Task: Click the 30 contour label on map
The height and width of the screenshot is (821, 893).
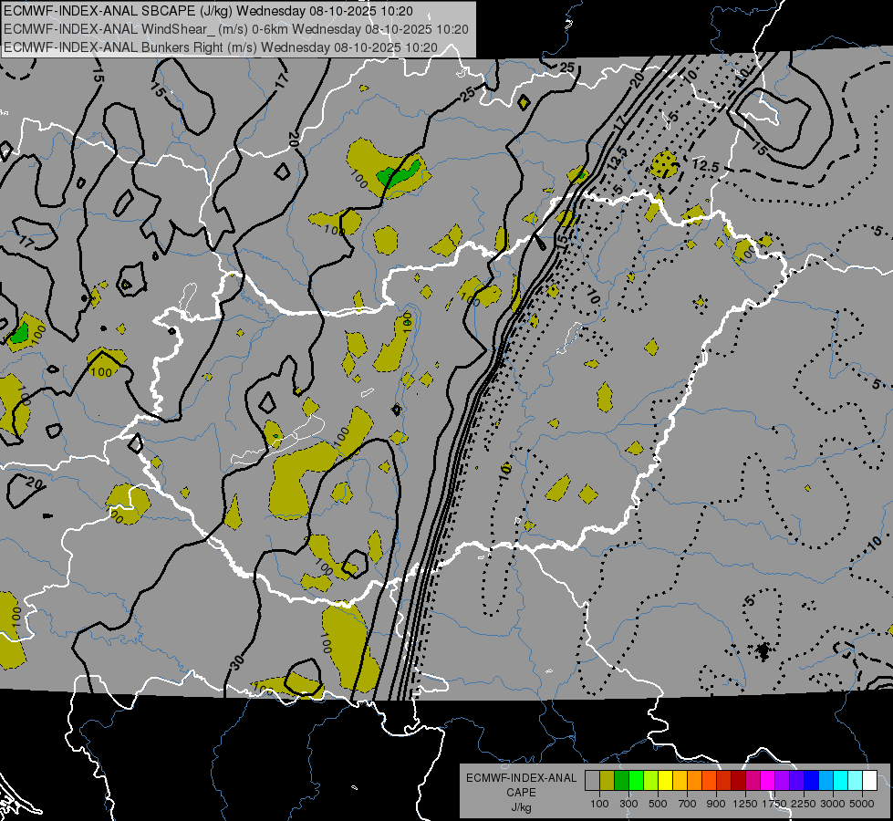Action: coord(237,661)
